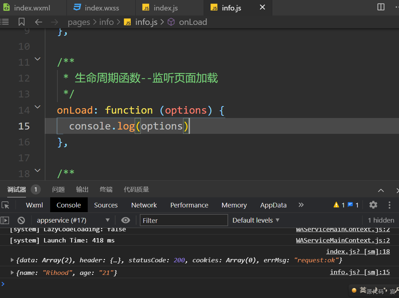399x298 pixels.
Task: Select the Console devtools tab
Action: (69, 205)
